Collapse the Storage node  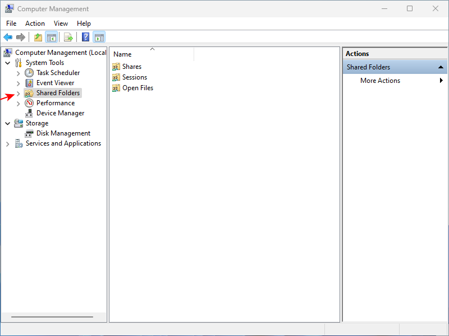click(x=8, y=123)
